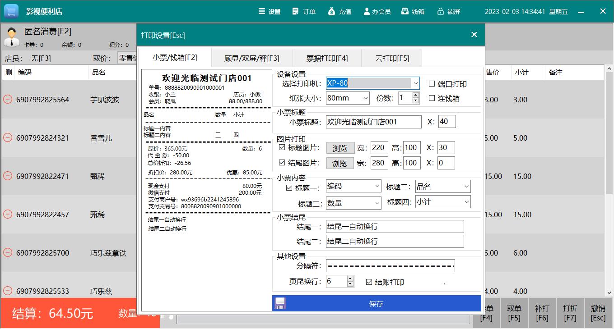Click the settings icon in top bar

click(x=262, y=11)
